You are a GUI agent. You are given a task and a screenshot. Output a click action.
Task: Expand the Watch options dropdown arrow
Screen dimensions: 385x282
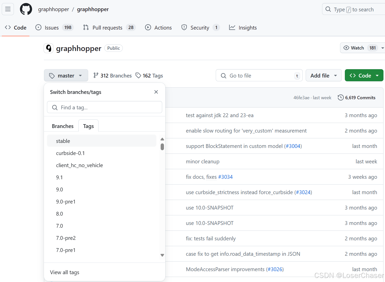[382, 48]
